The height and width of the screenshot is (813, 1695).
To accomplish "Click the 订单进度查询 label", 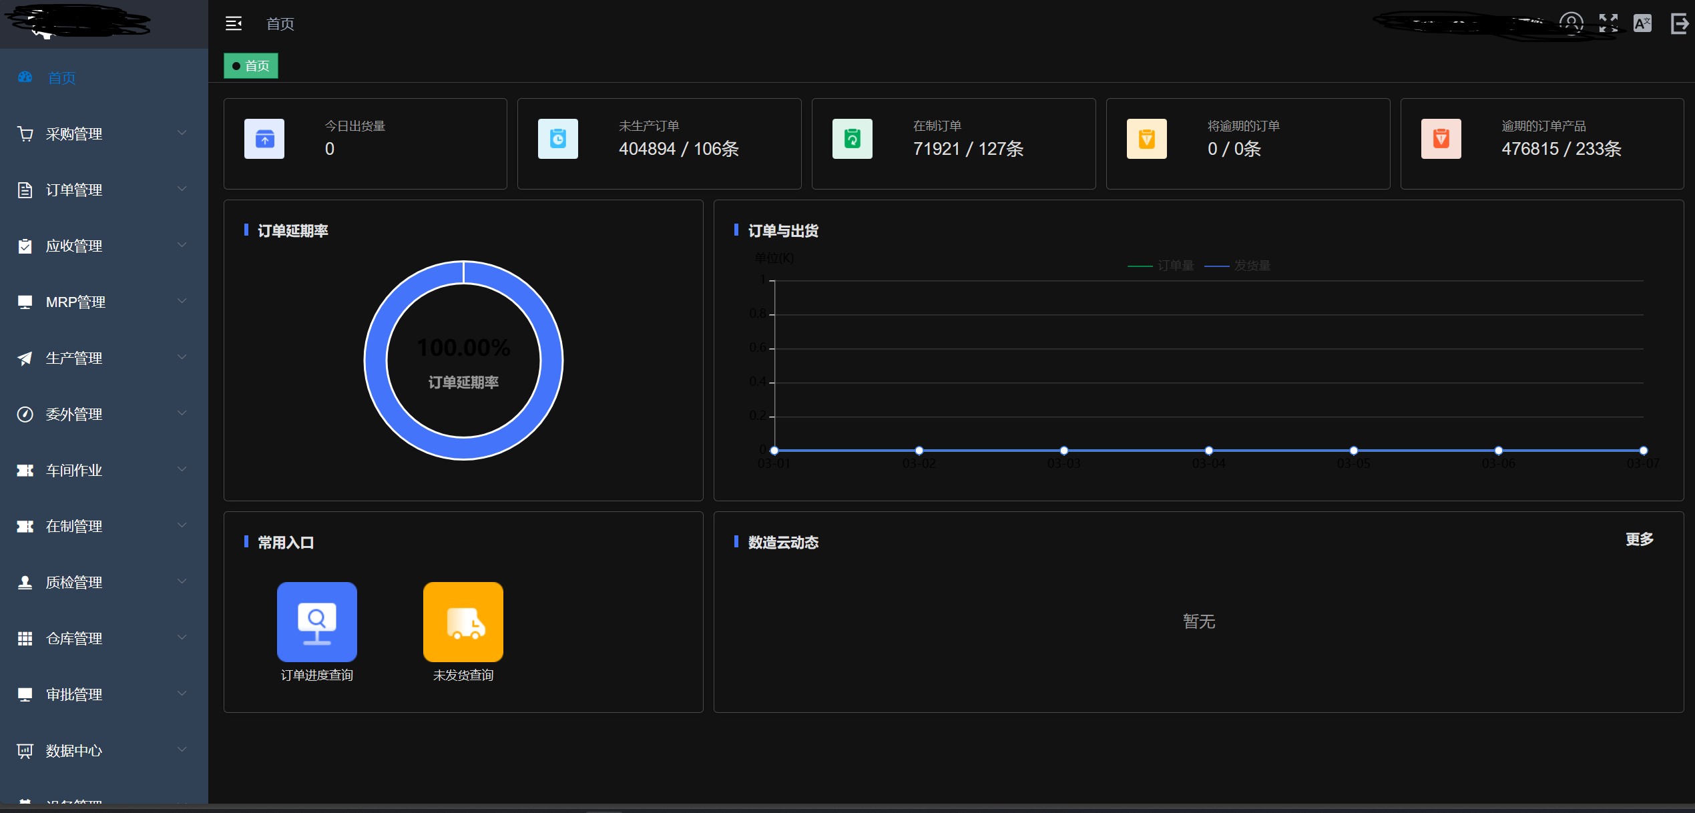I will 317,675.
